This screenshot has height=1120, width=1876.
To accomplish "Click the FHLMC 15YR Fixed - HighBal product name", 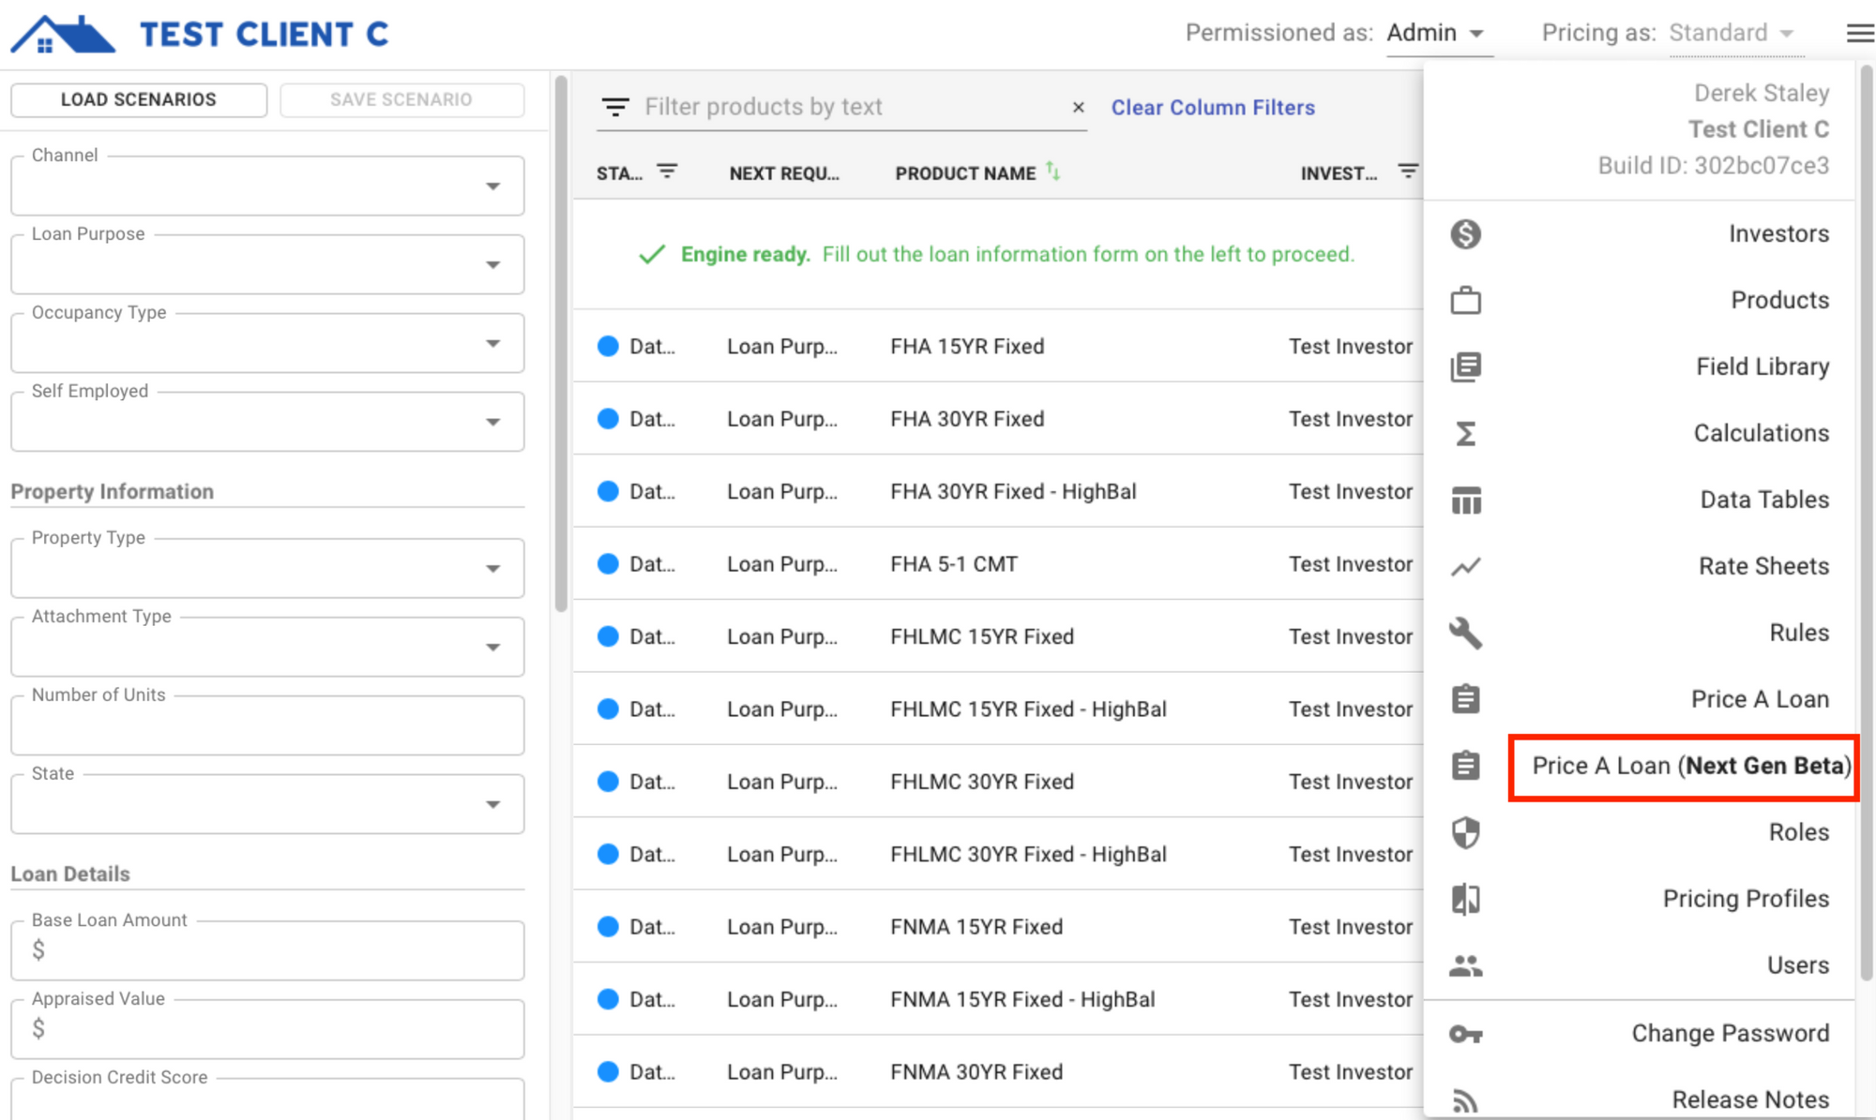I will coord(1028,709).
